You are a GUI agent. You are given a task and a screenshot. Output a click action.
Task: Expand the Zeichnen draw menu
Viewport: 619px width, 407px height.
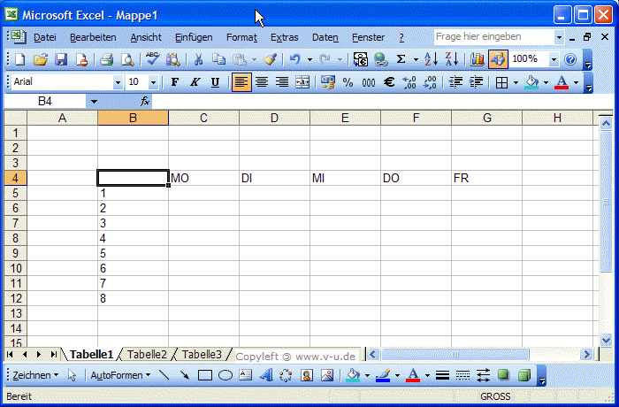35,375
